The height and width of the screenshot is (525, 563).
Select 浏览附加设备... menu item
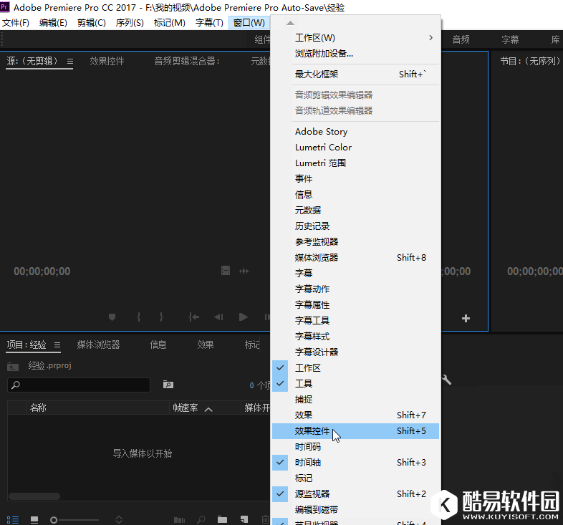[x=355, y=54]
